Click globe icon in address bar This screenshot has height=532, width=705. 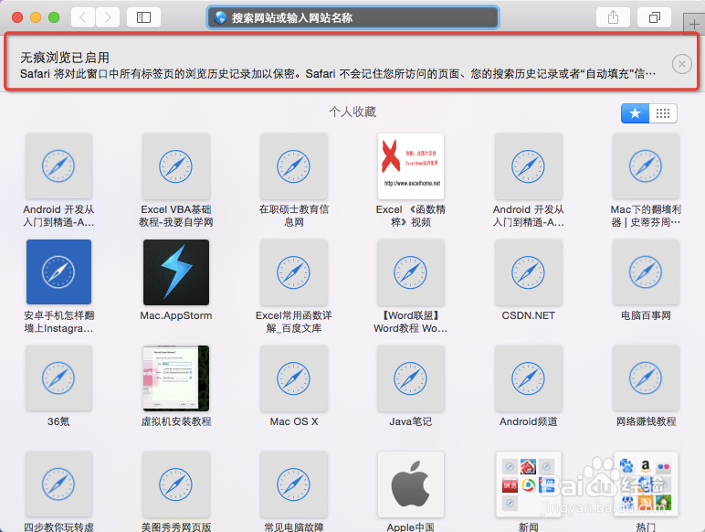tap(220, 17)
